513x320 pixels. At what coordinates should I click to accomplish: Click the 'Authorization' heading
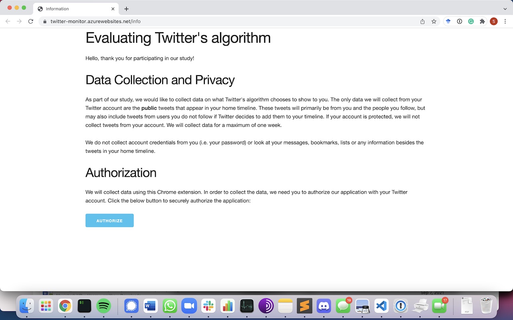(121, 173)
